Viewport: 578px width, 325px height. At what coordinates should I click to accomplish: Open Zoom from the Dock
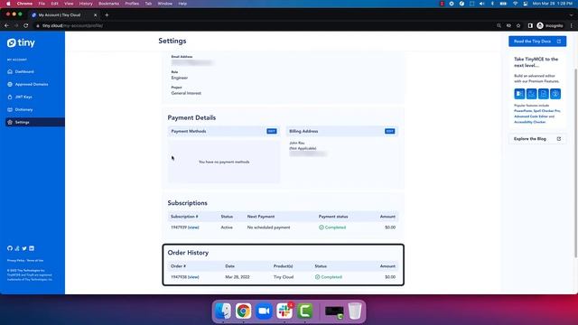[264, 311]
